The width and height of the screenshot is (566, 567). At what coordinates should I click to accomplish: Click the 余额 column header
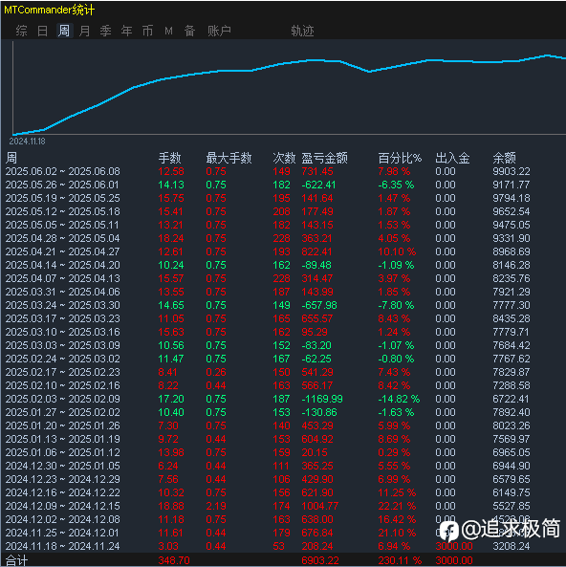504,158
